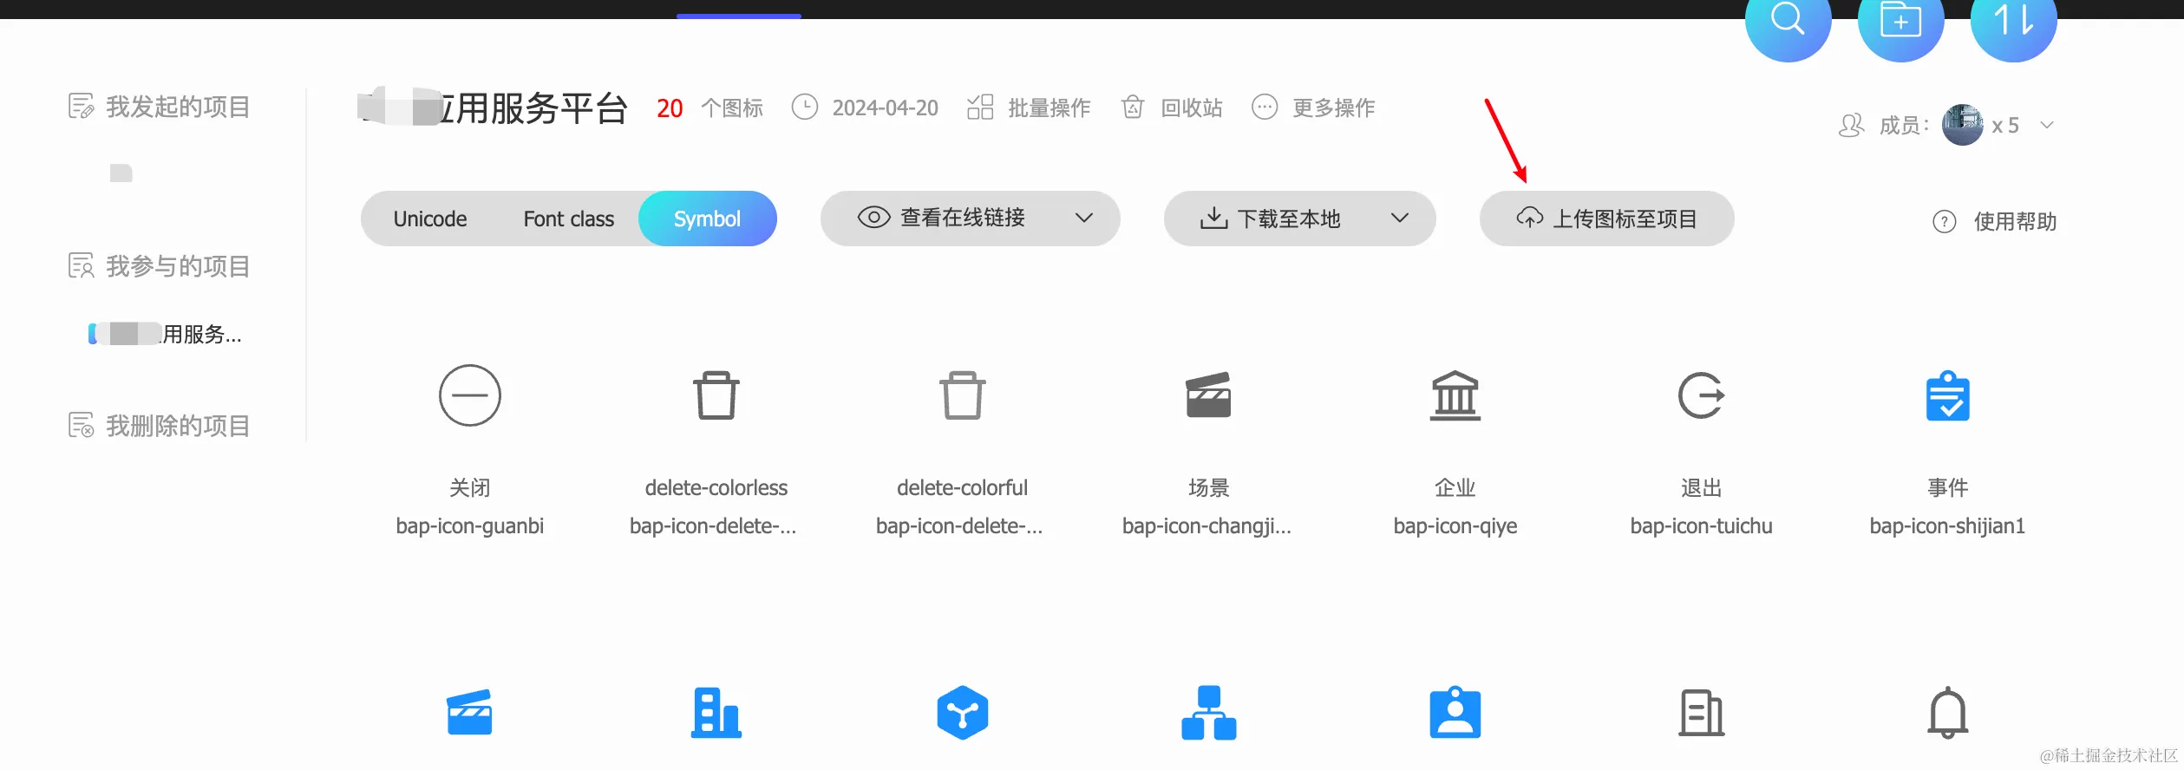Select the Symbol mode option

[x=707, y=219]
